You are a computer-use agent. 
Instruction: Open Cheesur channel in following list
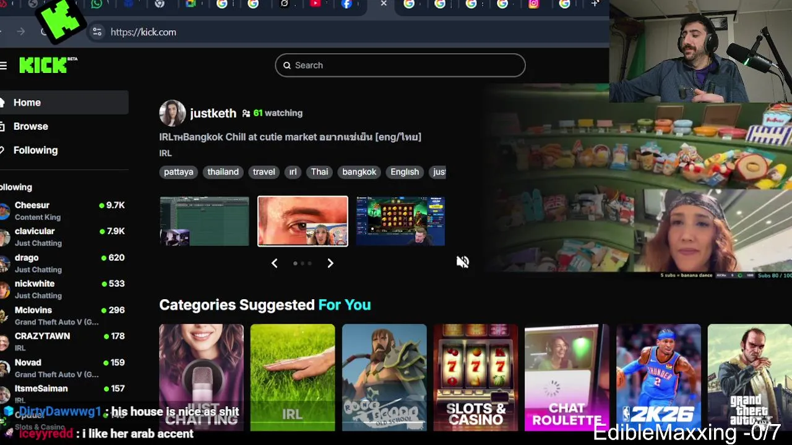pos(64,211)
